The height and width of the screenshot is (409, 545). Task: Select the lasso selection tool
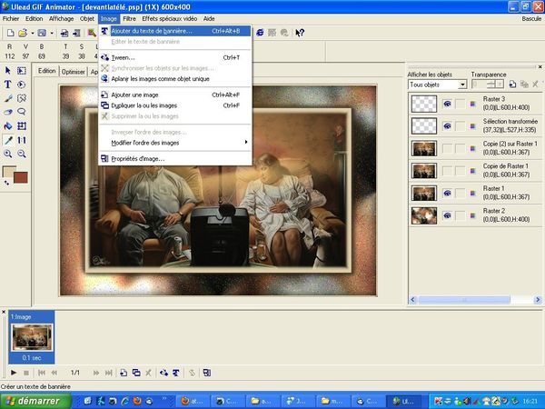click(x=22, y=112)
